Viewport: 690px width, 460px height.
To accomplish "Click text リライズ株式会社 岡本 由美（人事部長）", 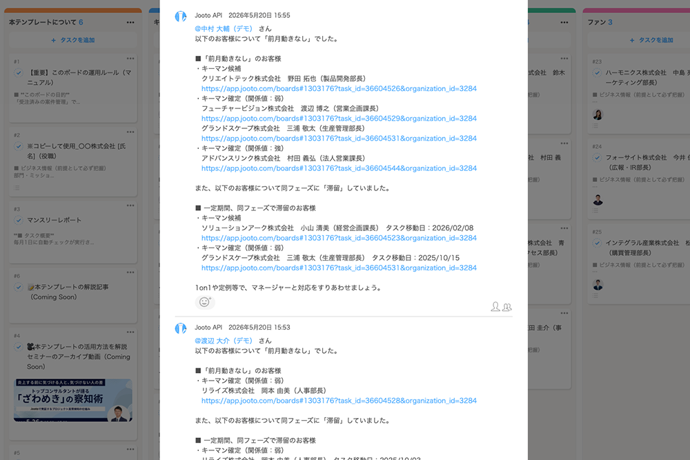I will tap(264, 391).
